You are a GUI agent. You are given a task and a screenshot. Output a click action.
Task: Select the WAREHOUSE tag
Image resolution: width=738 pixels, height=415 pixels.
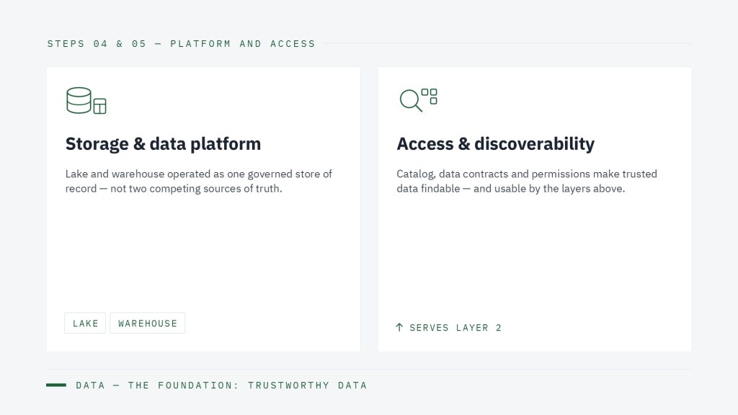coord(147,323)
